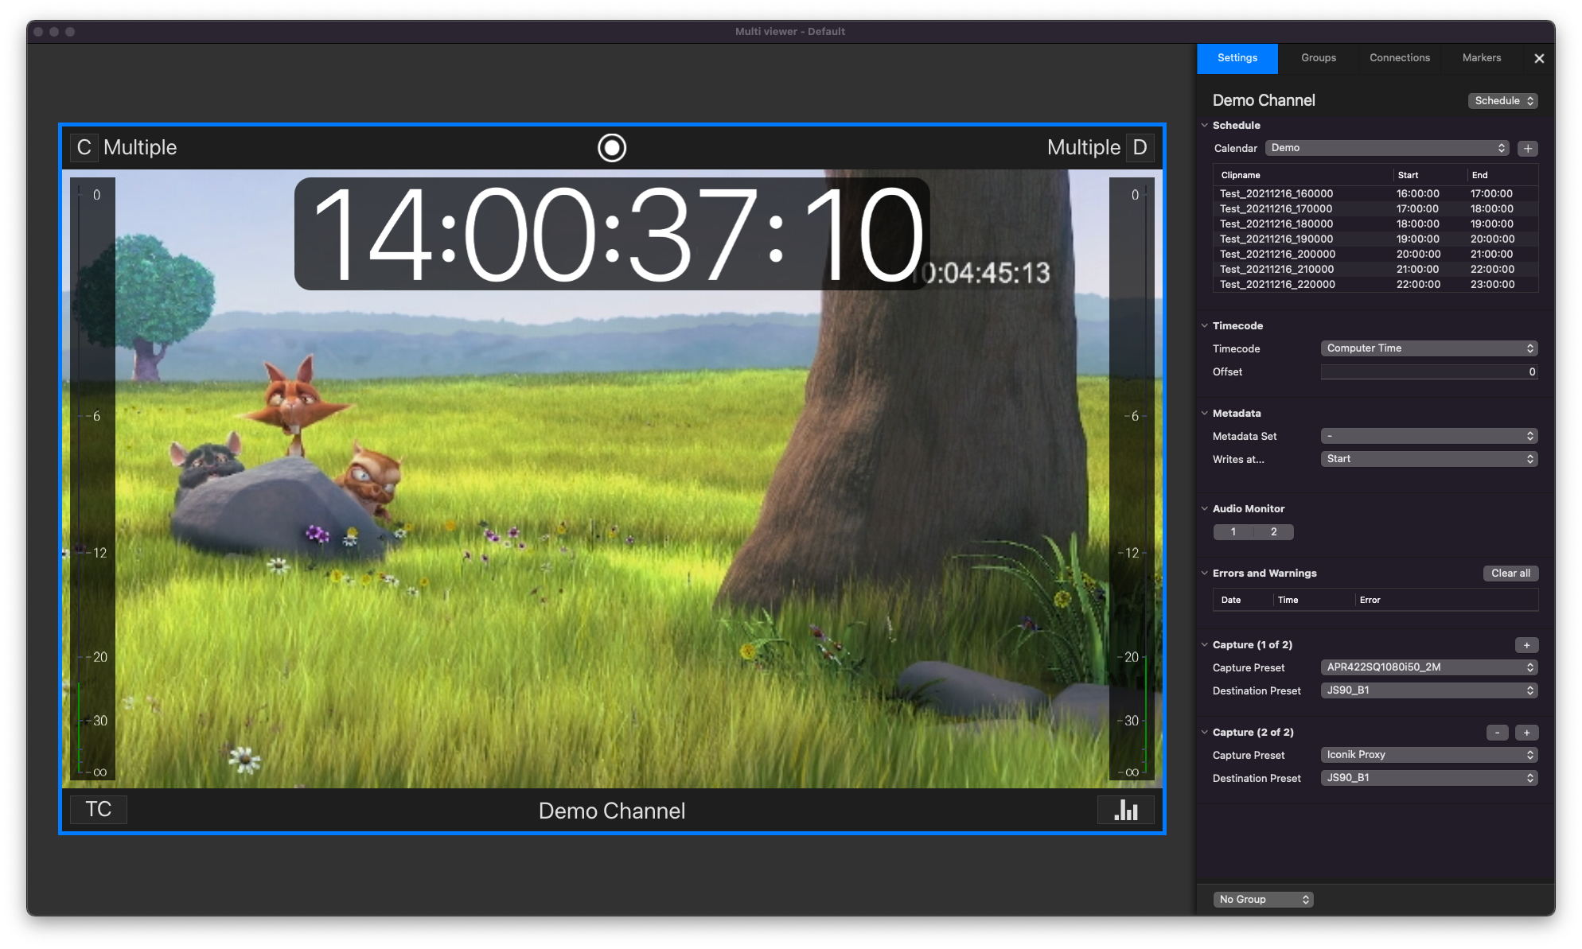The image size is (1582, 949).
Task: Collapse the Audio Monitor section
Action: 1205,509
